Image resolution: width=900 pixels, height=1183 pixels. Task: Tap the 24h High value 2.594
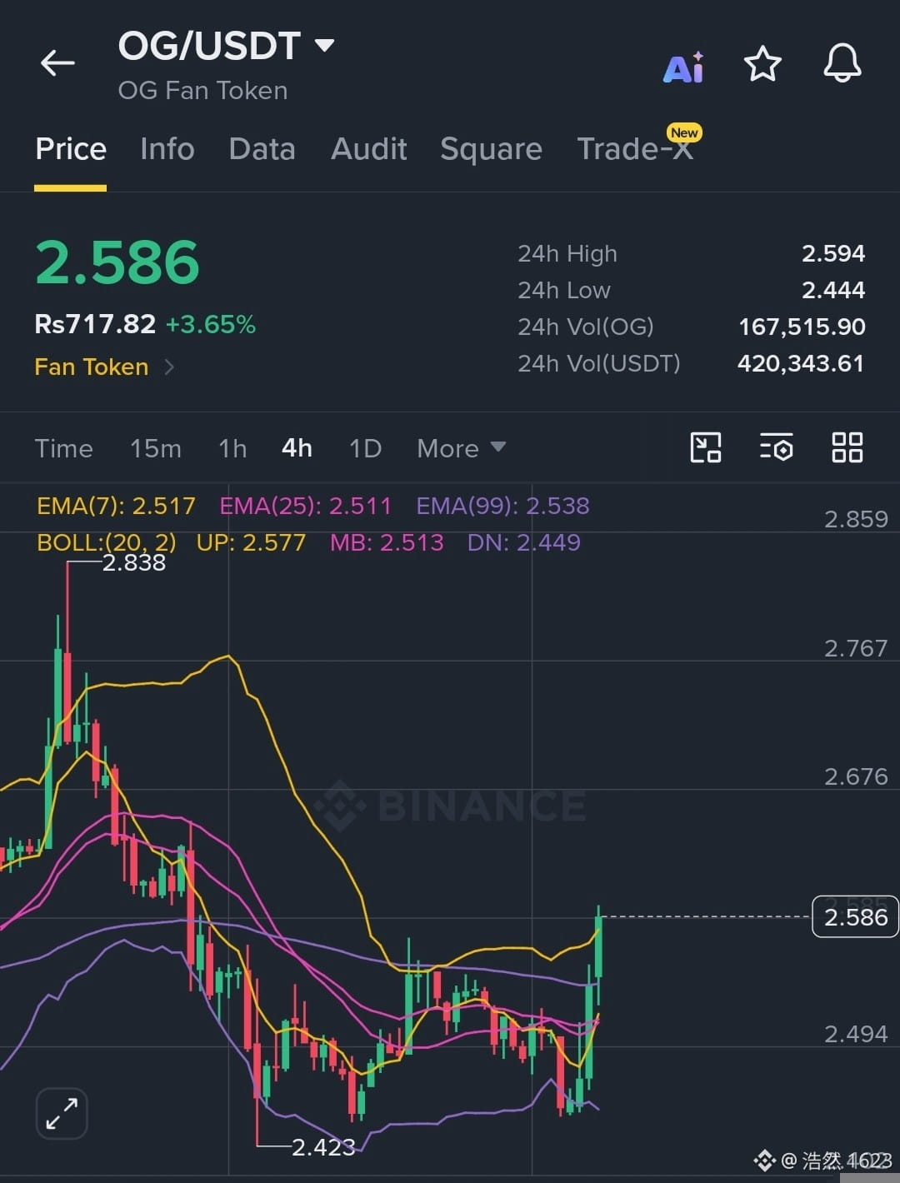(833, 253)
